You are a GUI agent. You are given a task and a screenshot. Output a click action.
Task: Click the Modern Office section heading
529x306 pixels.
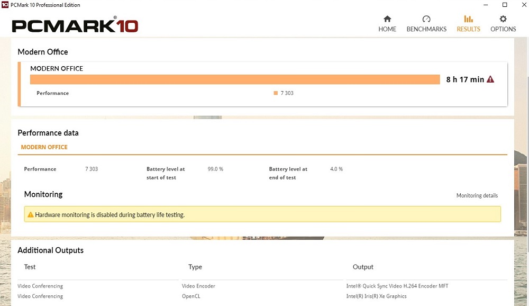(x=43, y=52)
